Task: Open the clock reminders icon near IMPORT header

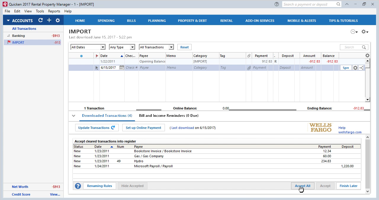Action: click(x=354, y=32)
